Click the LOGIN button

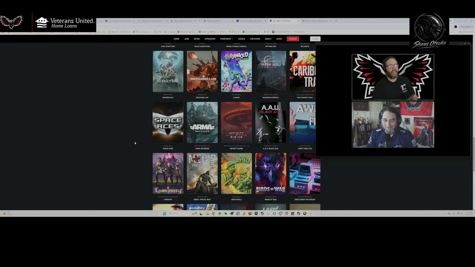(315, 39)
